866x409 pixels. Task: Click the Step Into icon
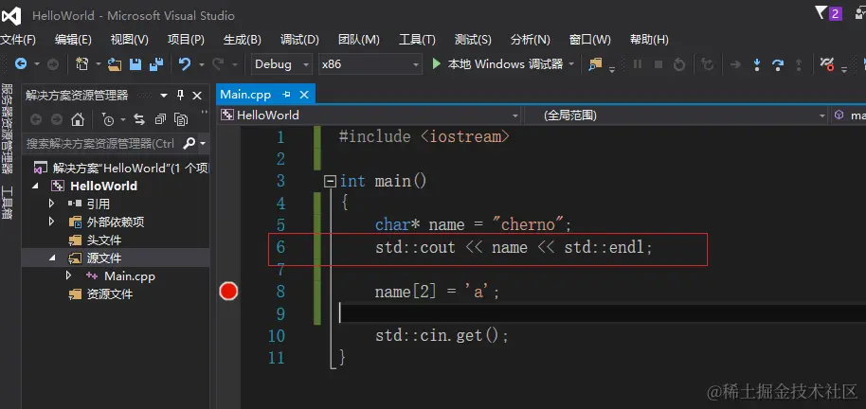pos(757,64)
